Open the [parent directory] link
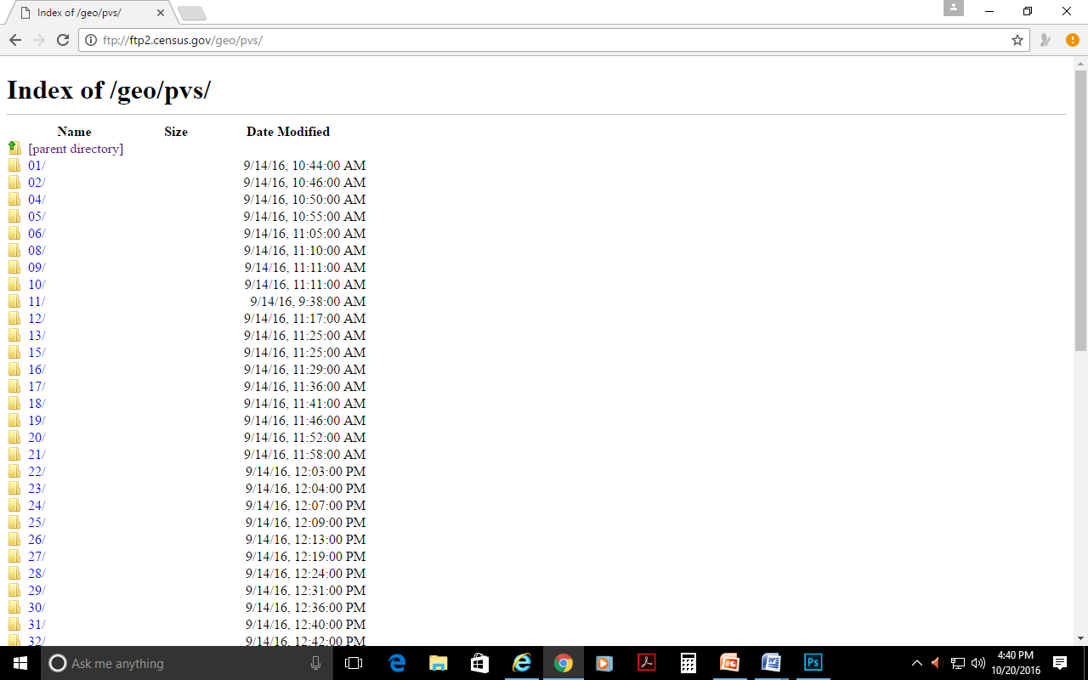This screenshot has height=680, width=1088. click(x=76, y=149)
